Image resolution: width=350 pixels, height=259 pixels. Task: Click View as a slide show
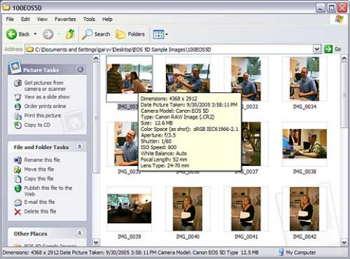click(47, 96)
